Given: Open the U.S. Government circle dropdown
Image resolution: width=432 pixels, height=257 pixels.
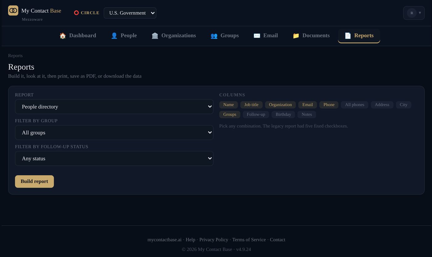Looking at the screenshot, I should [x=130, y=13].
